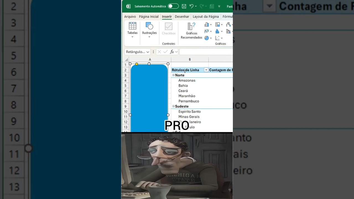Click row header 9

[x=125, y=106]
